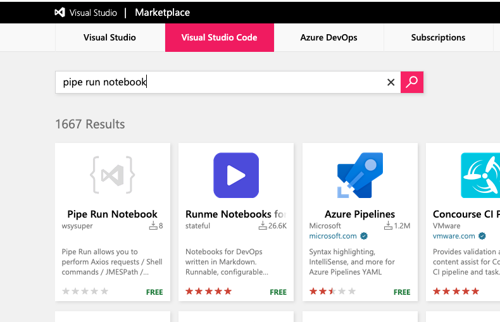Open the Runme Notebooks title

[236, 214]
